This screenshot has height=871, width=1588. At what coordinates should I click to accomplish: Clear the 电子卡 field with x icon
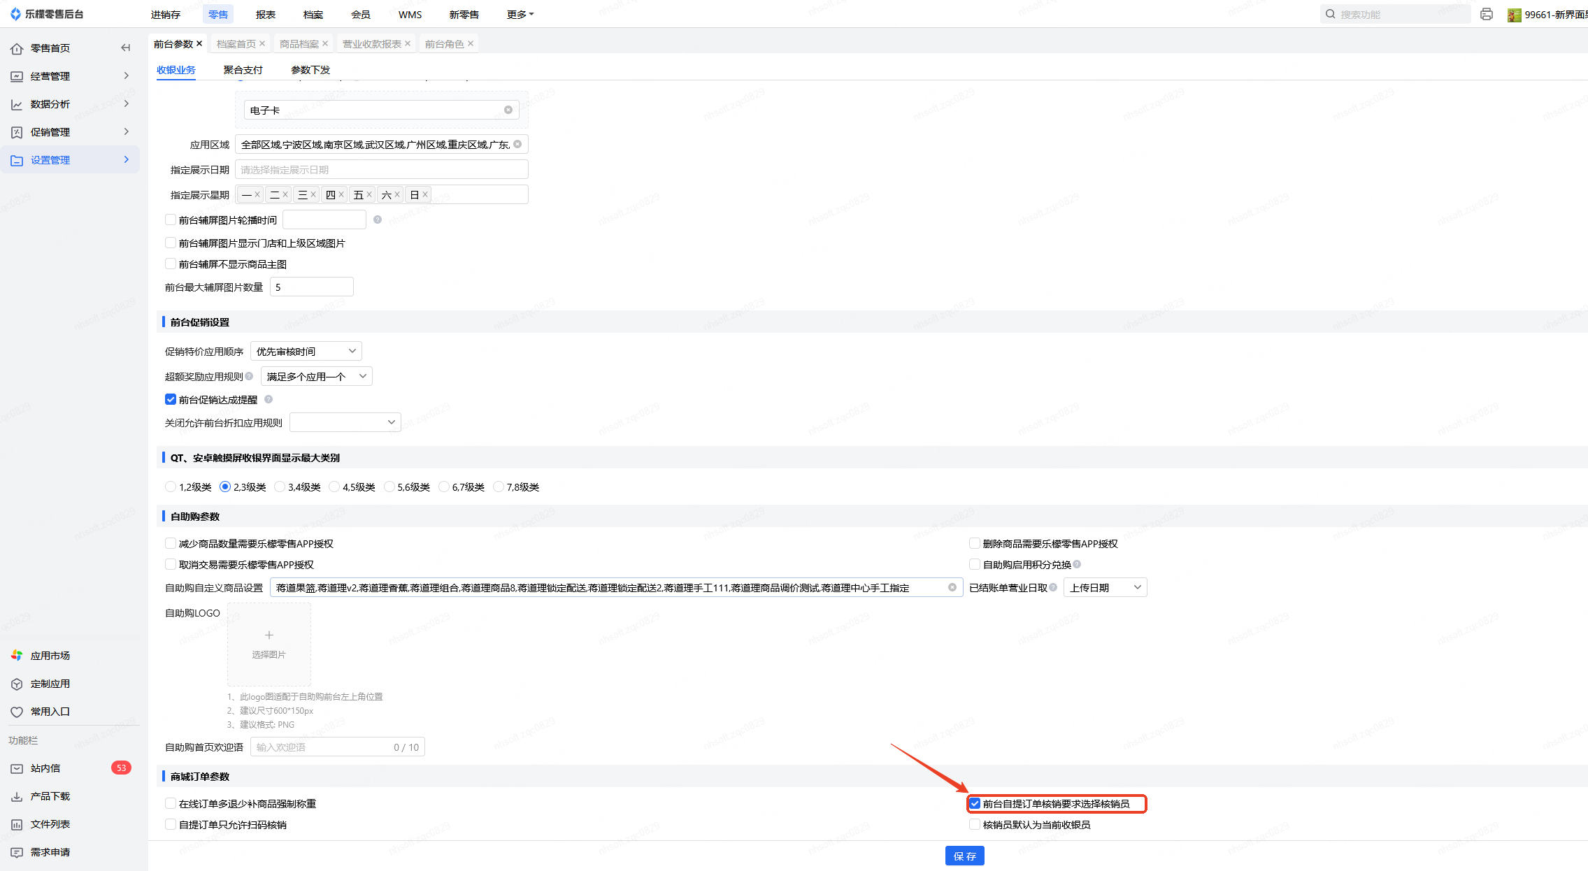point(508,110)
